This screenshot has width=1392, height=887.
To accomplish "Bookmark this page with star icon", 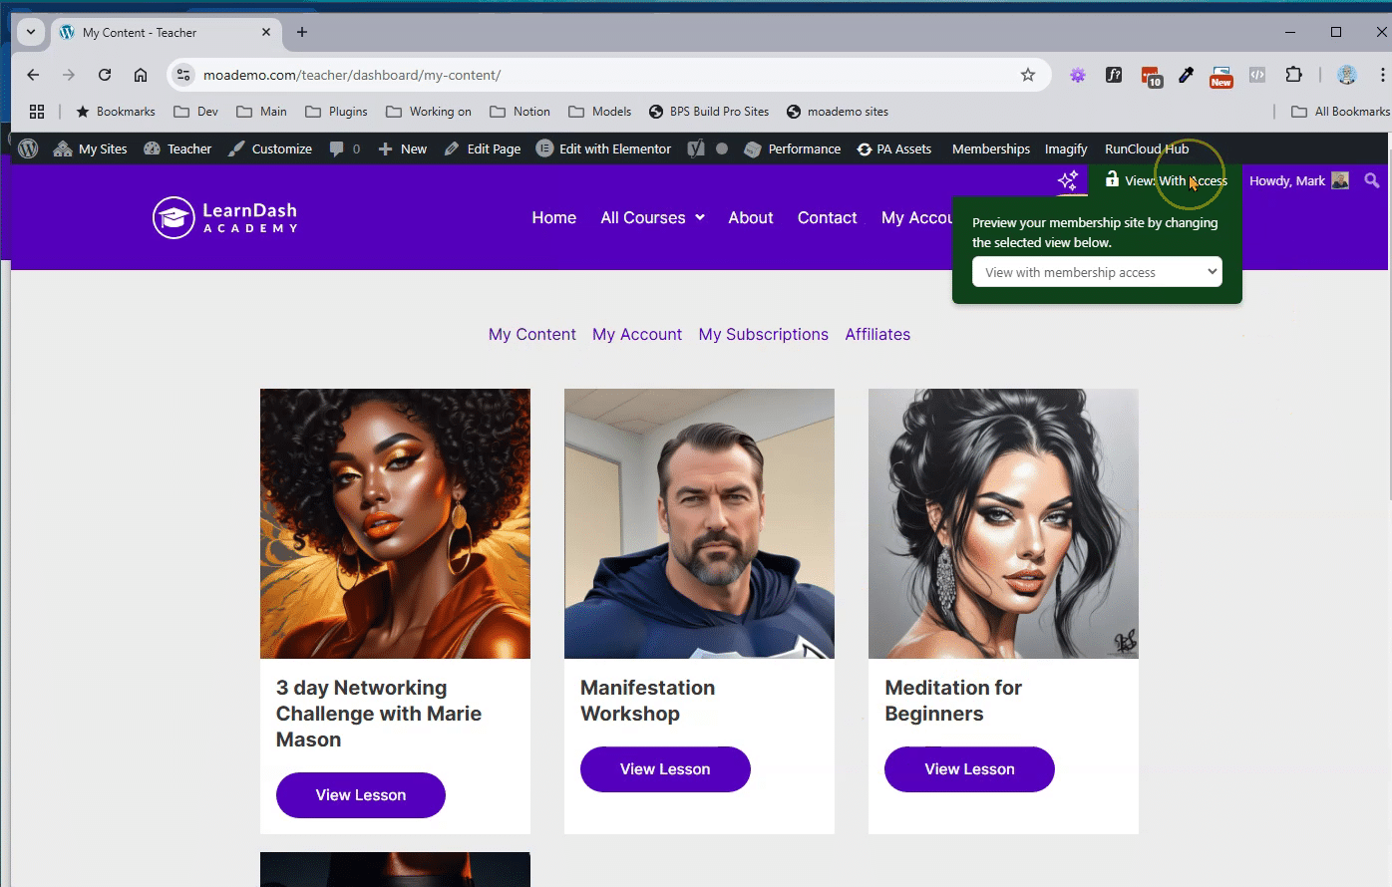I will pyautogui.click(x=1028, y=75).
